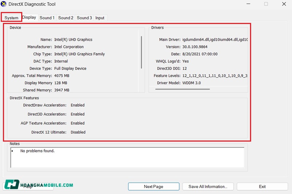This screenshot has width=292, height=194.
Task: Click the Next Page button
Action: tap(154, 186)
